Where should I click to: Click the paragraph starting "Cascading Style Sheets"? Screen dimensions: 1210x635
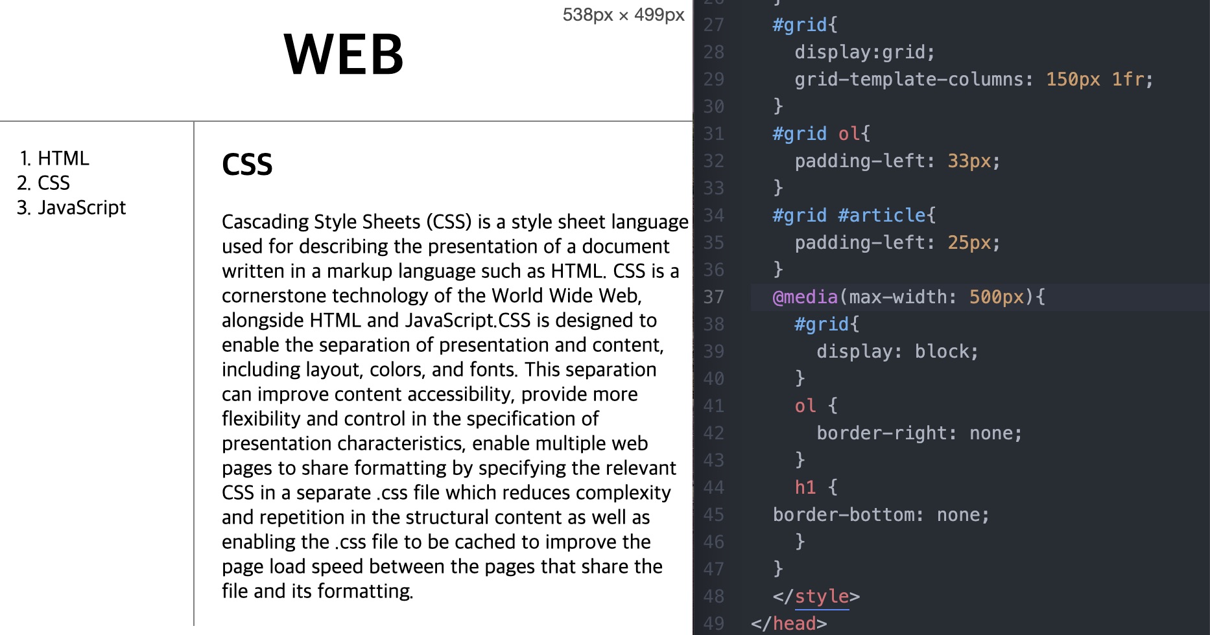pyautogui.click(x=455, y=406)
